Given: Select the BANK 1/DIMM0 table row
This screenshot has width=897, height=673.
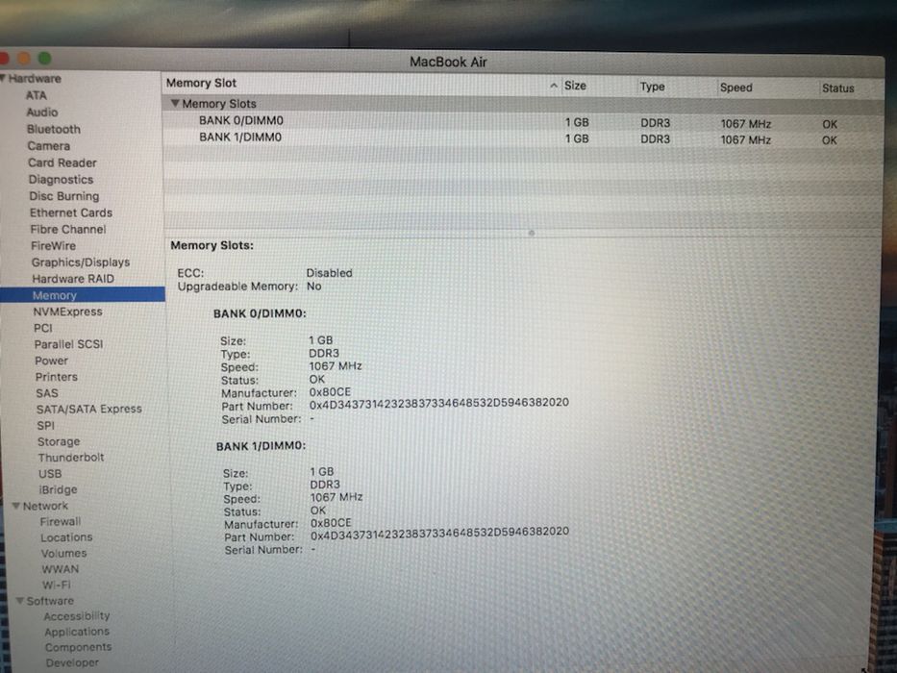Looking at the screenshot, I should click(x=523, y=137).
